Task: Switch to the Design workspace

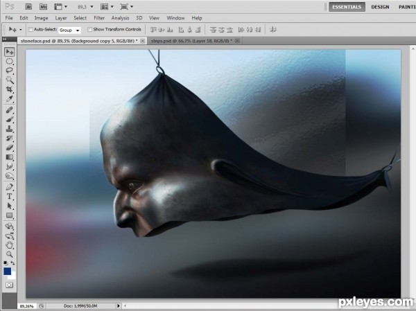Action: point(380,7)
